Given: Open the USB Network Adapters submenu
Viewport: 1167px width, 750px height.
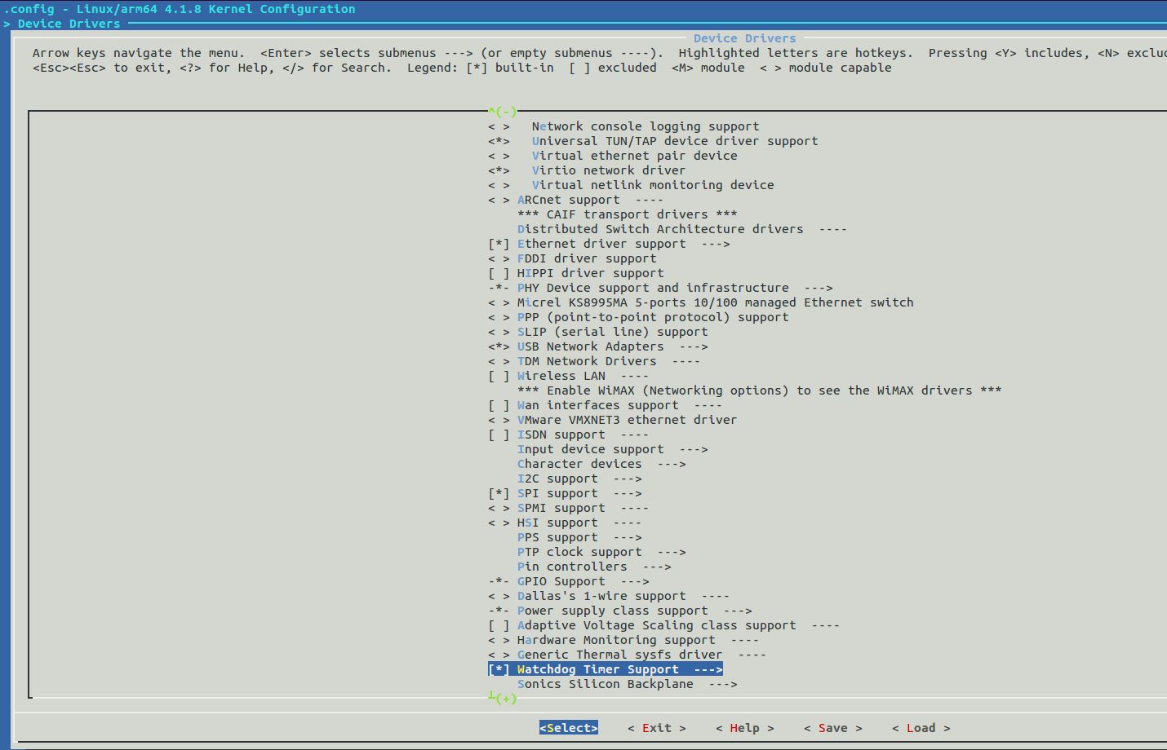Looking at the screenshot, I should point(591,346).
